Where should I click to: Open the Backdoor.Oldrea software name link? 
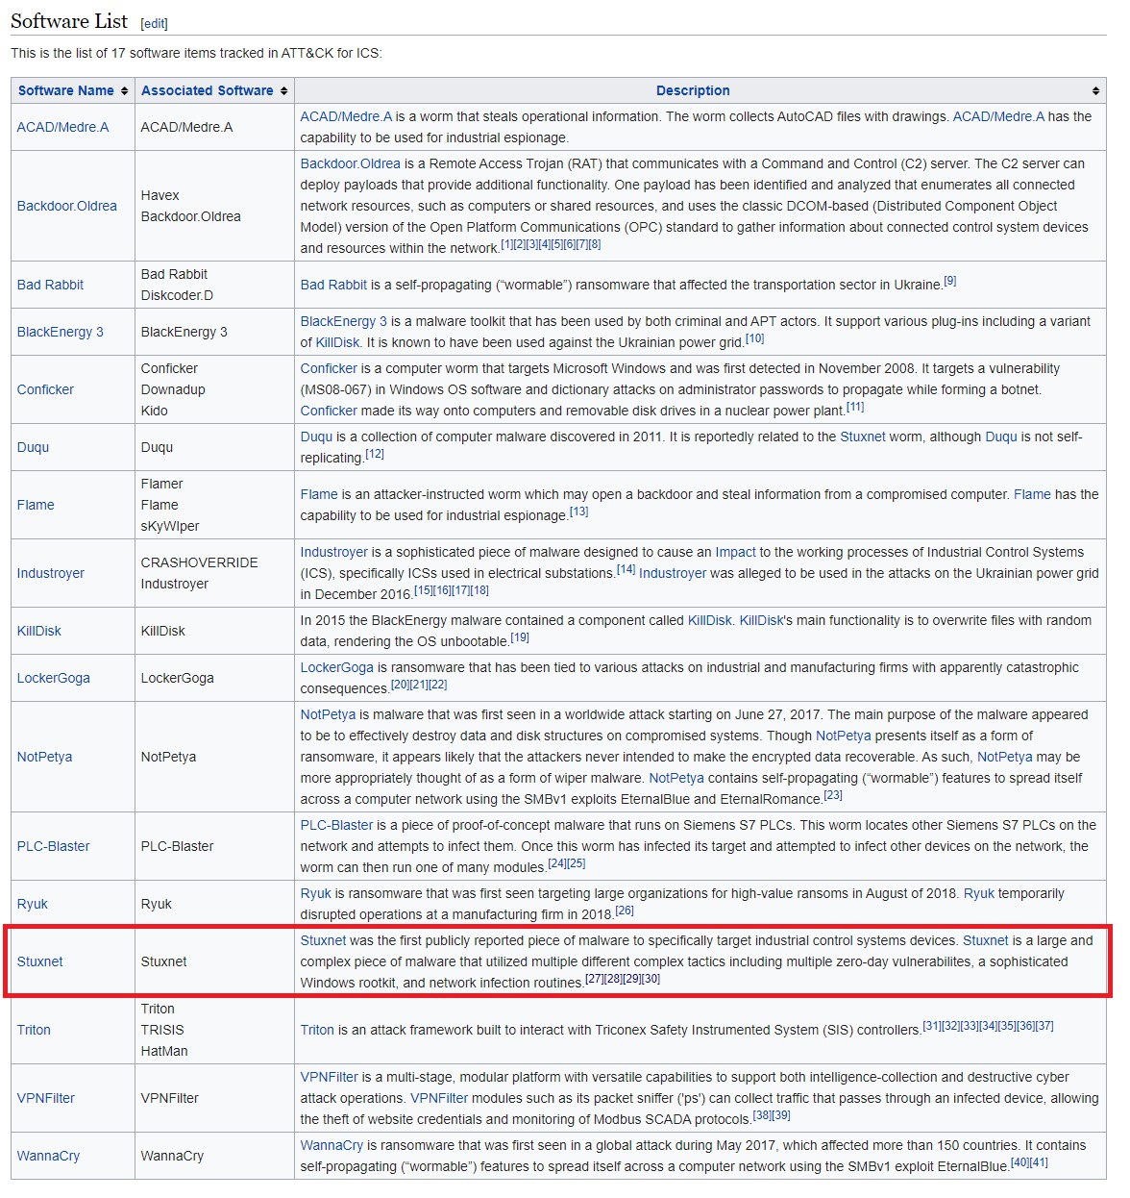tap(66, 206)
